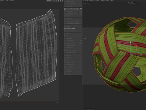Image resolution: width=146 pixels, height=110 pixels.
Task: Choose Fit UV to Canvas
Action: click(73, 28)
